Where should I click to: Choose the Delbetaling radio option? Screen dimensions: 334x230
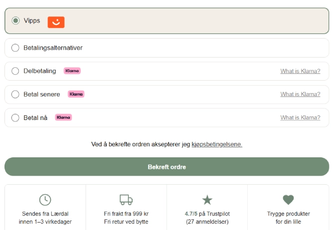point(15,71)
